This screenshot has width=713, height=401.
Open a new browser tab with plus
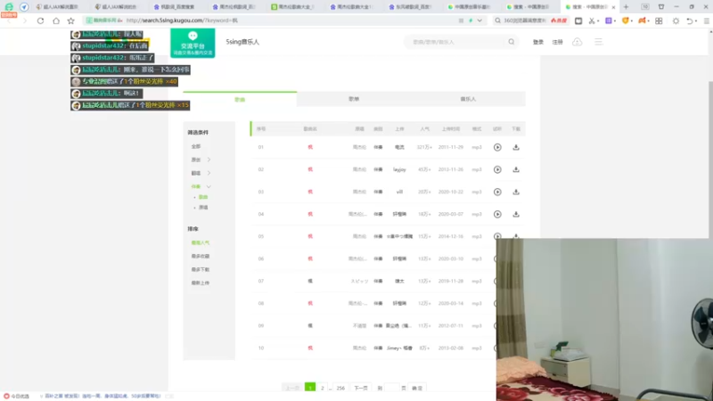coord(627,7)
